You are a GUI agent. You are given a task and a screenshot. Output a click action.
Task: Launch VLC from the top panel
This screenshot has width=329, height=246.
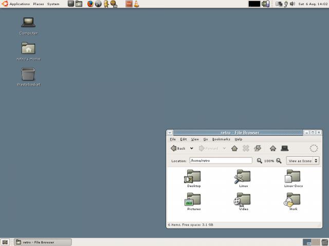coord(136,4)
